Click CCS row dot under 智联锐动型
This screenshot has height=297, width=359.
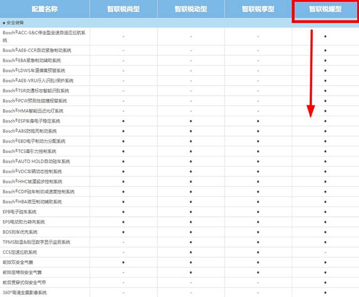[x=191, y=252]
